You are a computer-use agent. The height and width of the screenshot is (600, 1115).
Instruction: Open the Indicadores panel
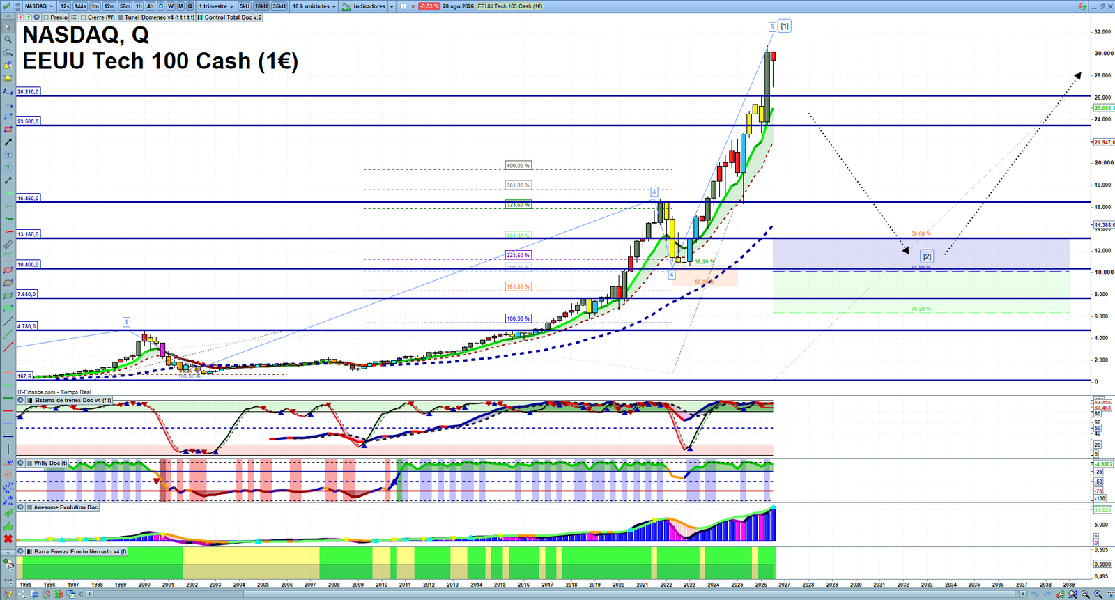[364, 6]
